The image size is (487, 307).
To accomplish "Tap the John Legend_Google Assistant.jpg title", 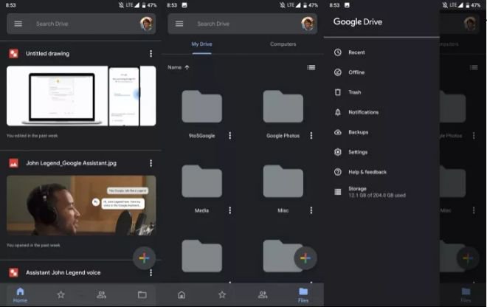I will coord(71,163).
